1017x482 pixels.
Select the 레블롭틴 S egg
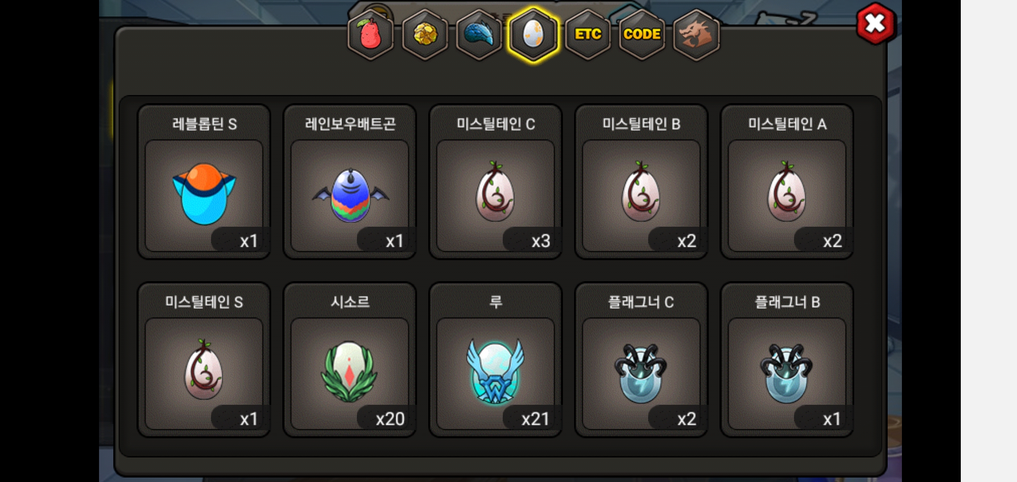204,182
